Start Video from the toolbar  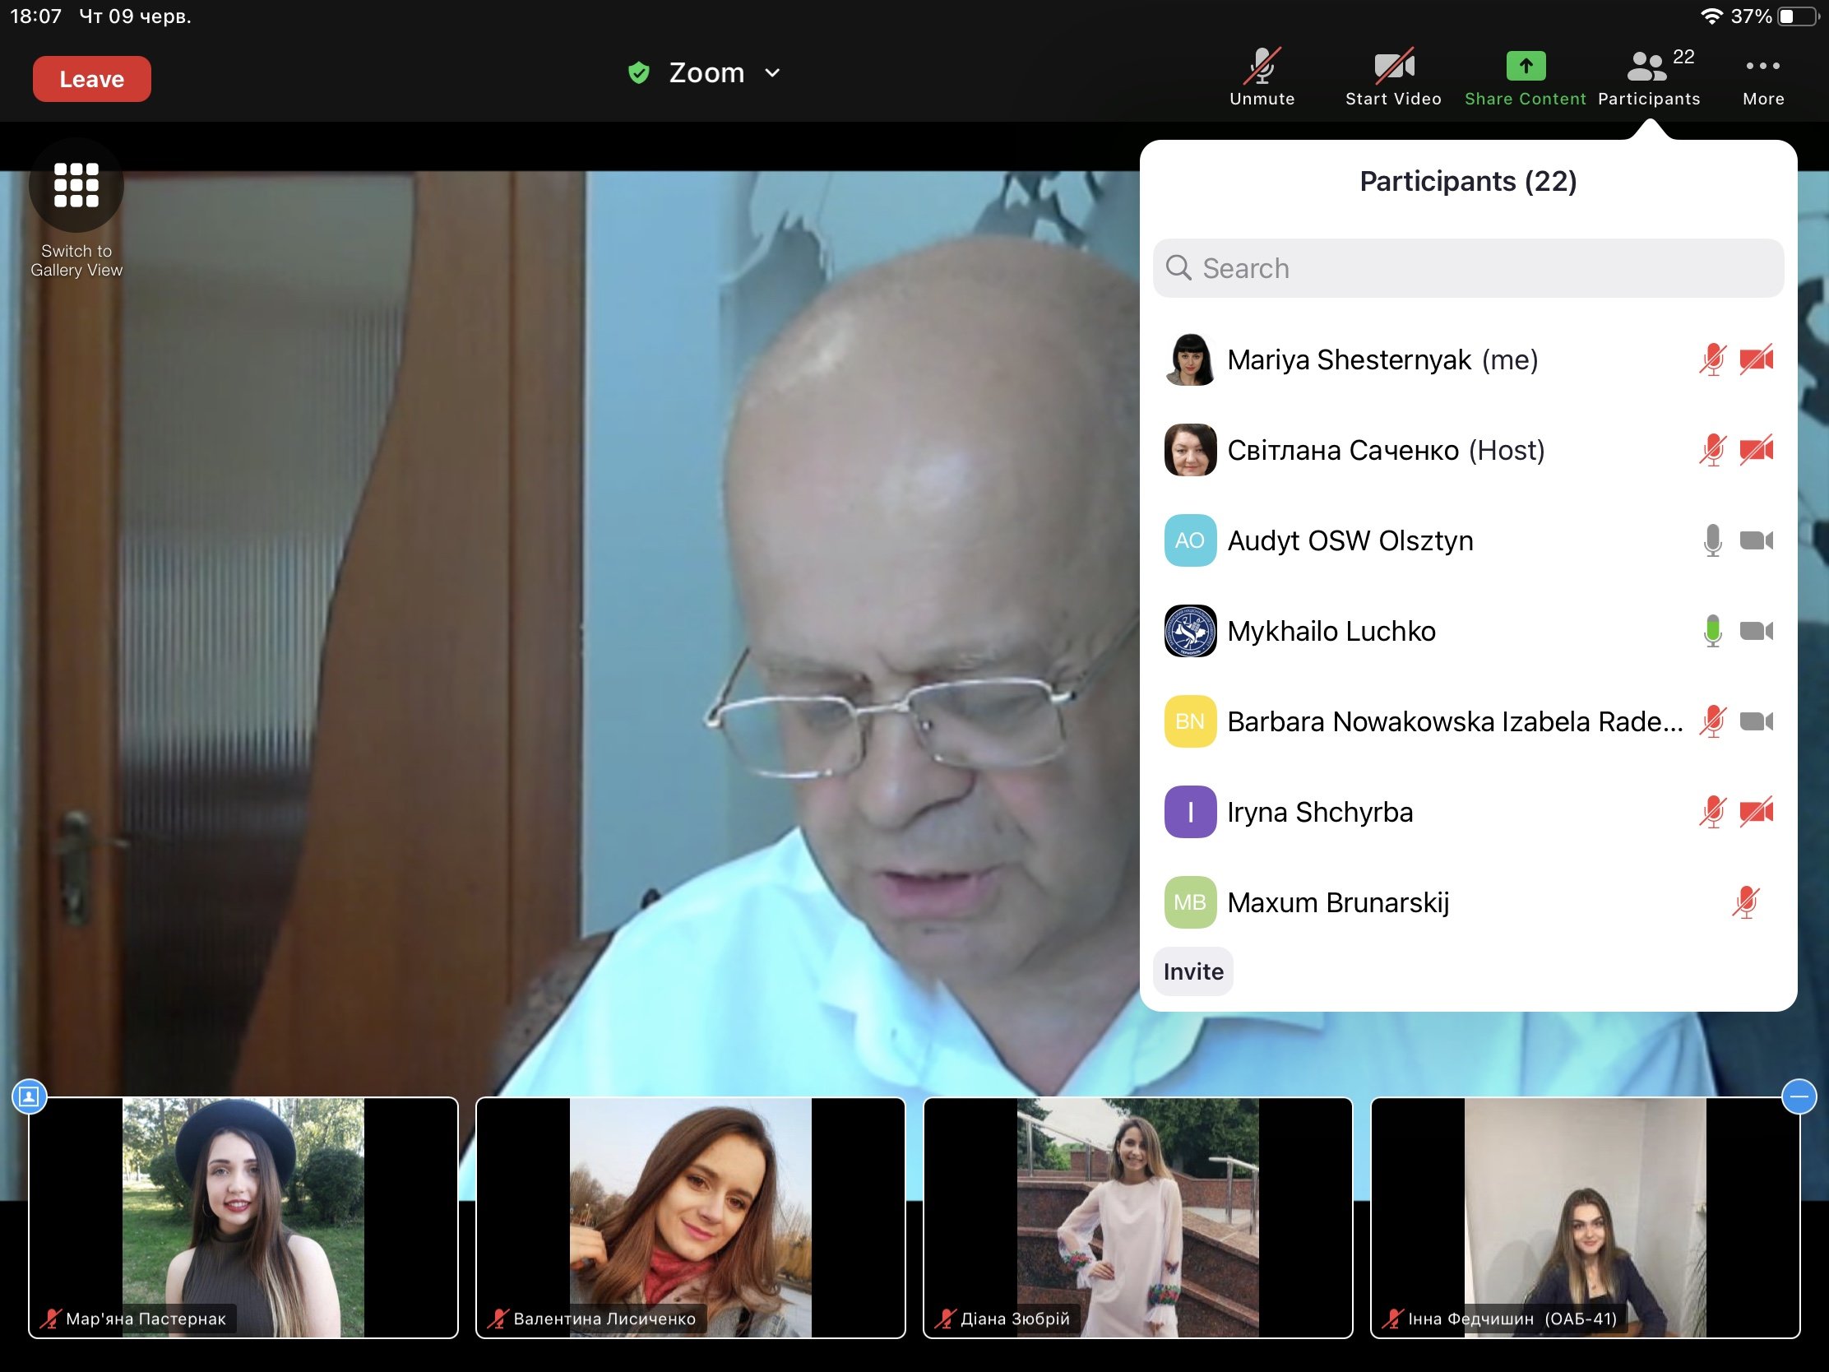click(1393, 78)
